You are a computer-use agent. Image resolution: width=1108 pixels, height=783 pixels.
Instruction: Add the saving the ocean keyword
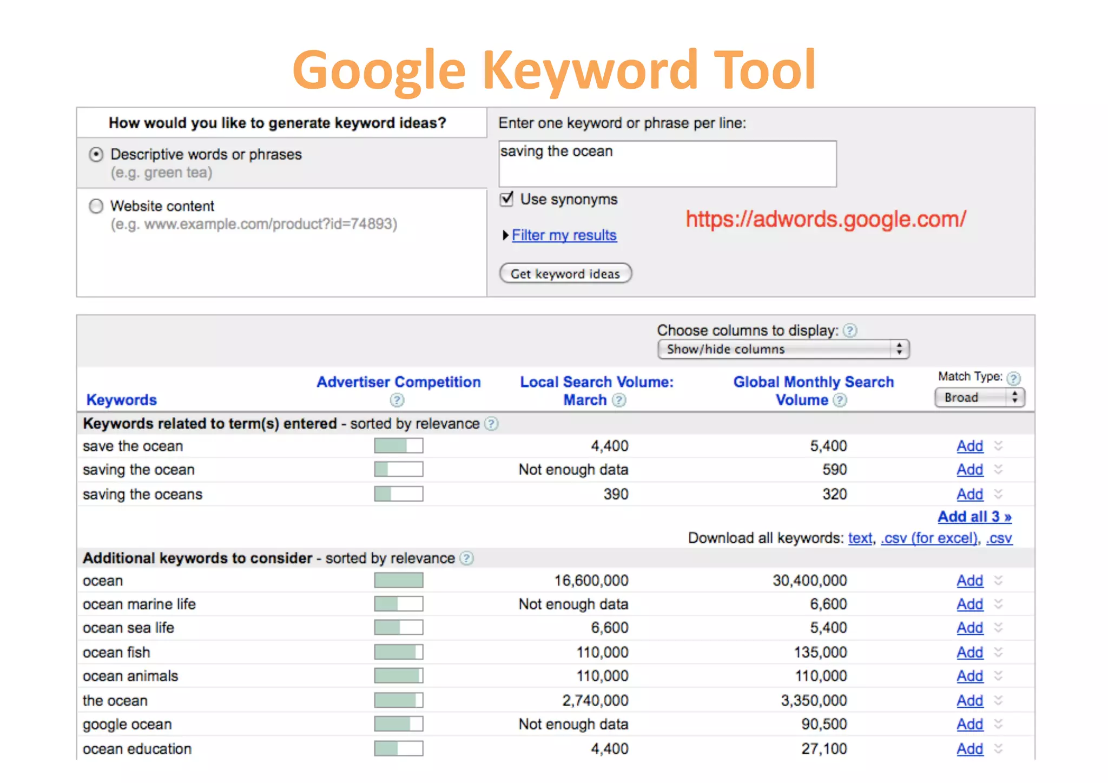pos(969,470)
